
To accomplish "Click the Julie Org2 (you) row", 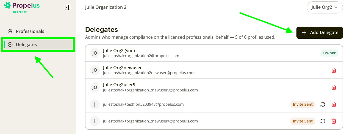I will [214, 53].
